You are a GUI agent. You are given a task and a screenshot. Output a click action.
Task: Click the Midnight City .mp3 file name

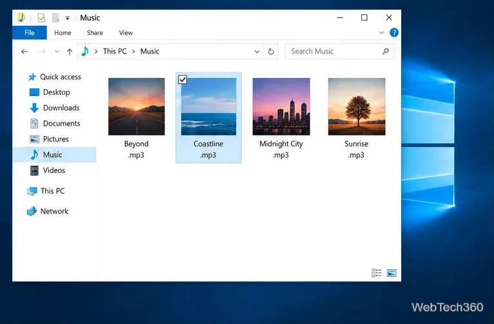[281, 149]
